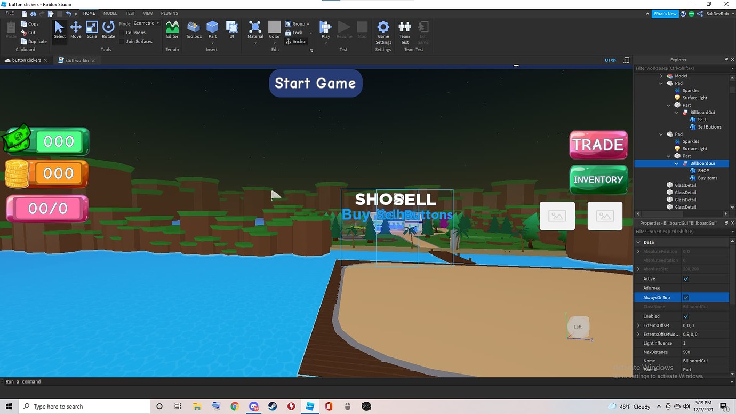The height and width of the screenshot is (414, 736).
Task: Open Steam from the taskbar
Action: 272,407
